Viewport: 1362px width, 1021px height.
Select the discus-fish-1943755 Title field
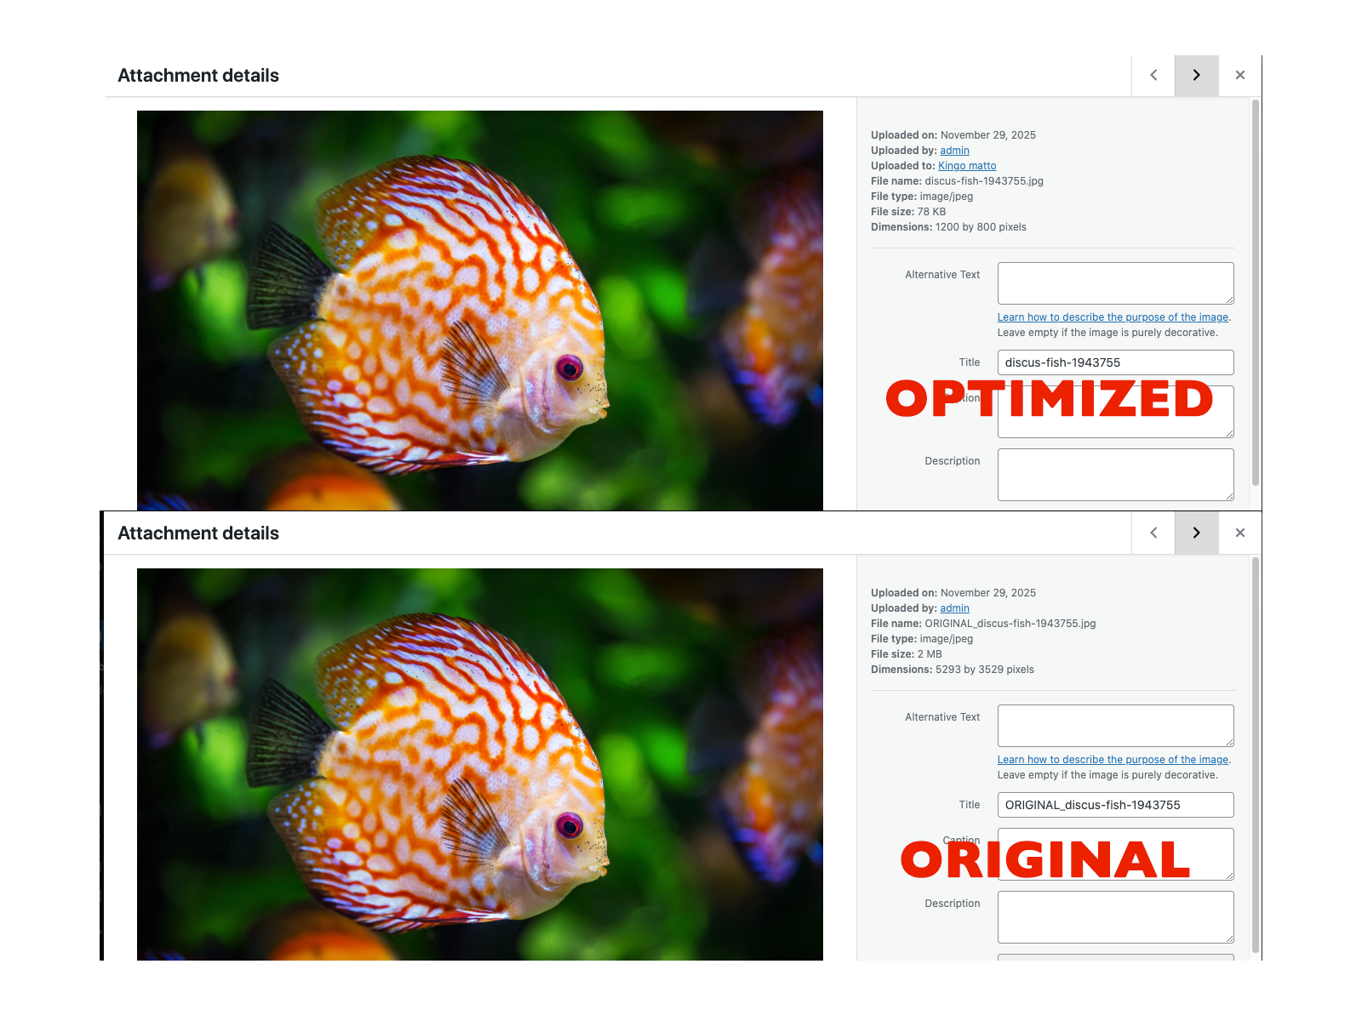click(x=1115, y=362)
